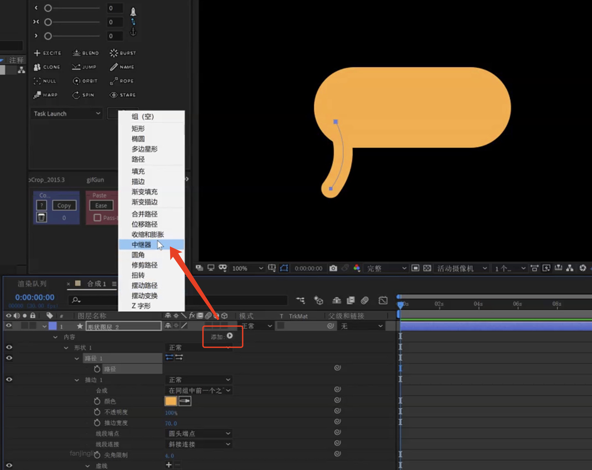
Task: Collapse the 形状 1 group
Action: click(66, 348)
